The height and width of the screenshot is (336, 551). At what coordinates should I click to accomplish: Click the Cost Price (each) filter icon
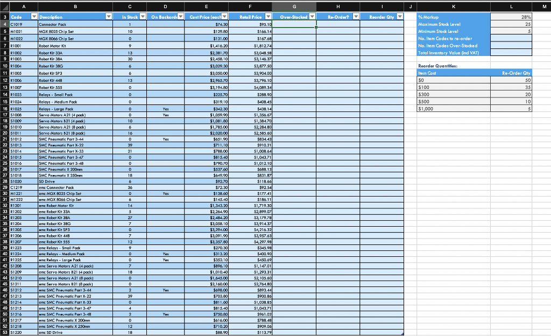pos(225,16)
